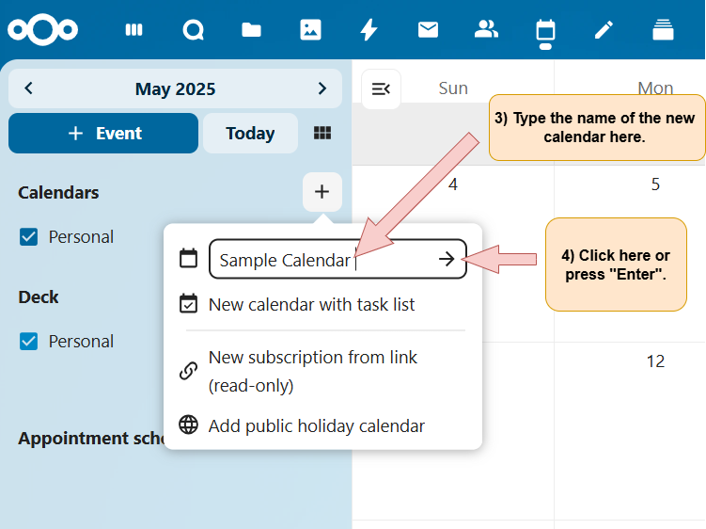Choose Add public holiday calendar
Viewport: 706px width, 529px height.
coord(316,425)
